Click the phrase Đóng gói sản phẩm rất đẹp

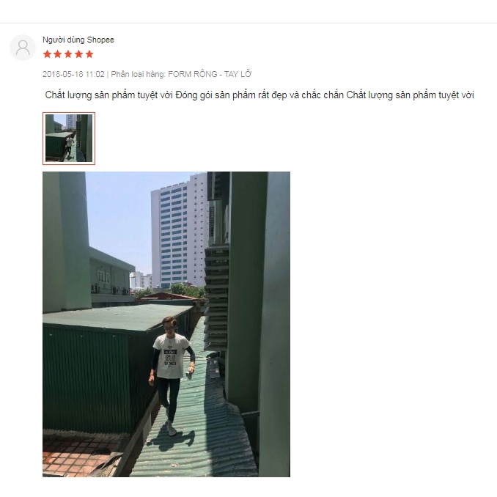pyautogui.click(x=231, y=95)
